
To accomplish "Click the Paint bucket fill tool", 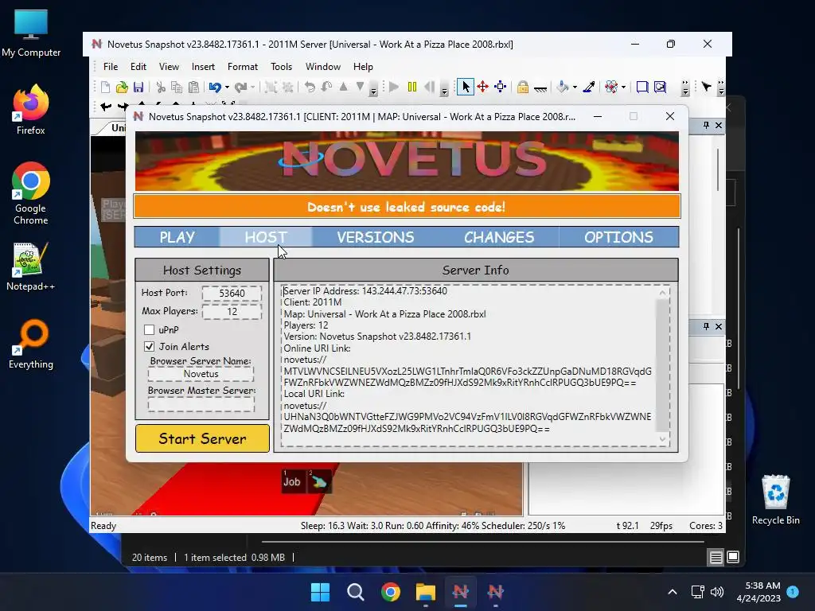I will tap(562, 87).
